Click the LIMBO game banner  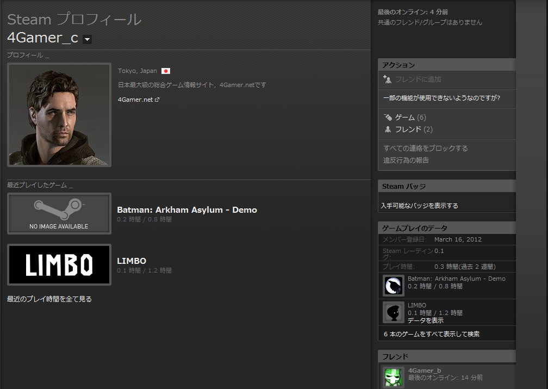pyautogui.click(x=59, y=264)
